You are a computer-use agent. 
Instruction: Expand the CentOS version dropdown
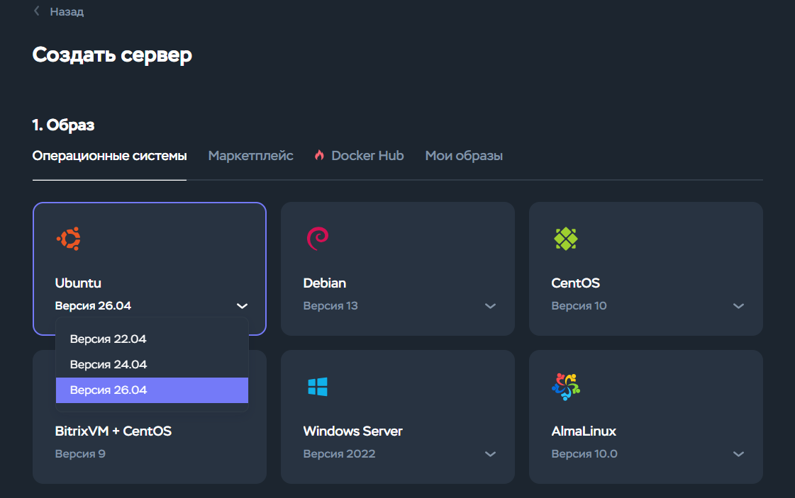738,306
